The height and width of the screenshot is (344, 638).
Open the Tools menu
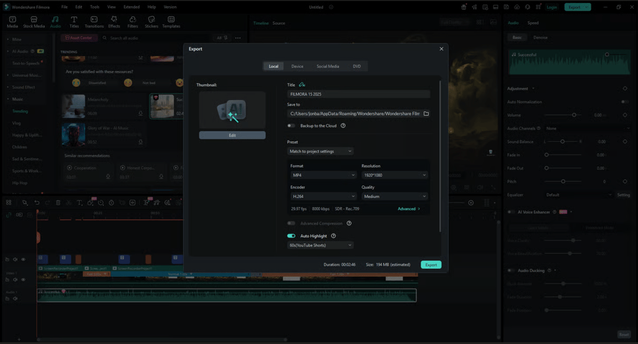95,7
